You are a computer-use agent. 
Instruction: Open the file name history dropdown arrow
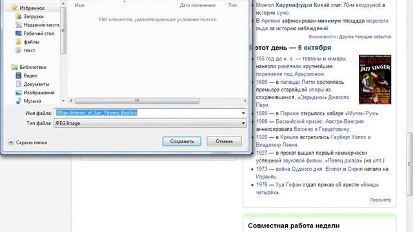pos(243,113)
